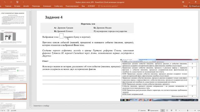This screenshot has height=112, width=200.
Task: Select the third visible slide thumbnail
Action: tap(13, 55)
